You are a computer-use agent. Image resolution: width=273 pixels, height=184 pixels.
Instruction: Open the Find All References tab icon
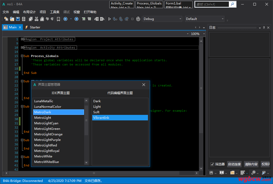tap(264, 172)
